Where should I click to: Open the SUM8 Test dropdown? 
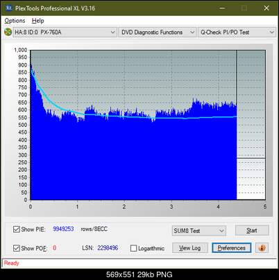[199, 231]
